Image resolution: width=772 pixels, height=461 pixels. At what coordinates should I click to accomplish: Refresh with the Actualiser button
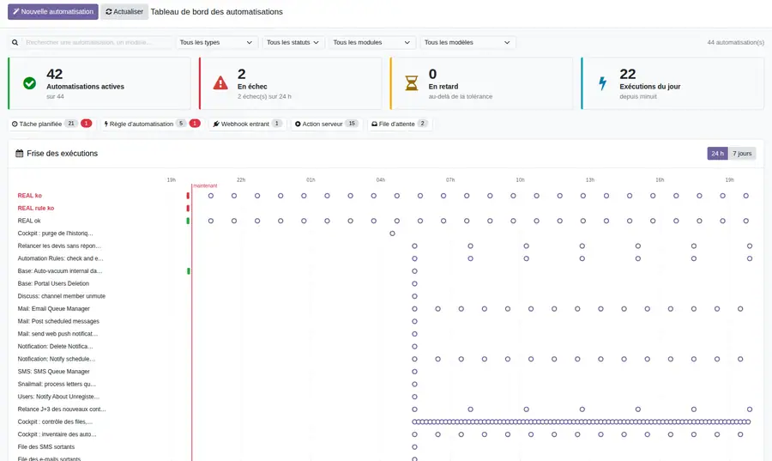[x=124, y=12]
